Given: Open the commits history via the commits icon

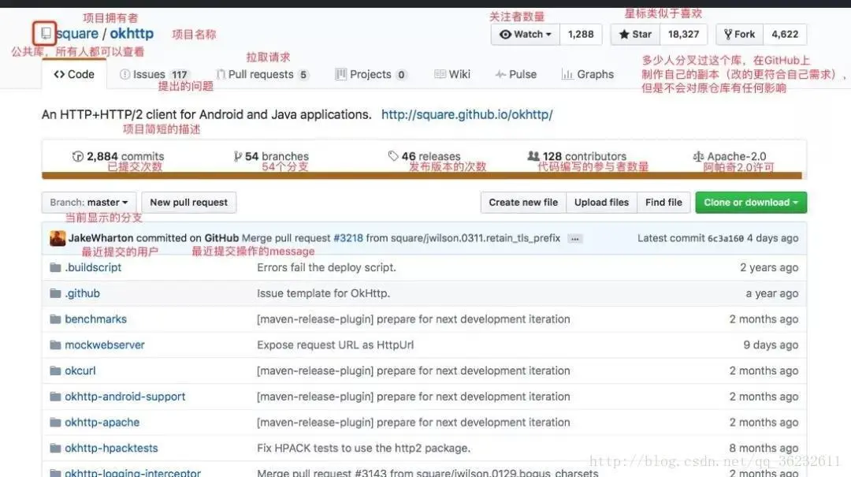Looking at the screenshot, I should (78, 155).
